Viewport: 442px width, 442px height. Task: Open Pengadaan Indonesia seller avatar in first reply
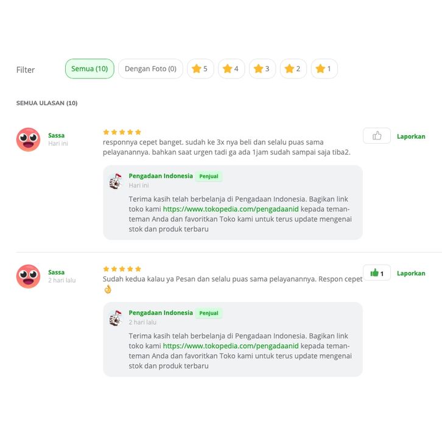116,181
